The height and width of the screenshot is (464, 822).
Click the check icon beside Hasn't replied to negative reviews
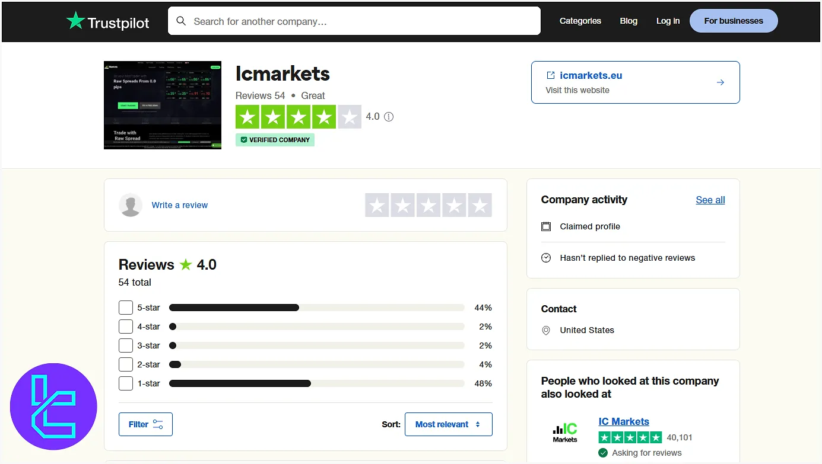point(546,258)
